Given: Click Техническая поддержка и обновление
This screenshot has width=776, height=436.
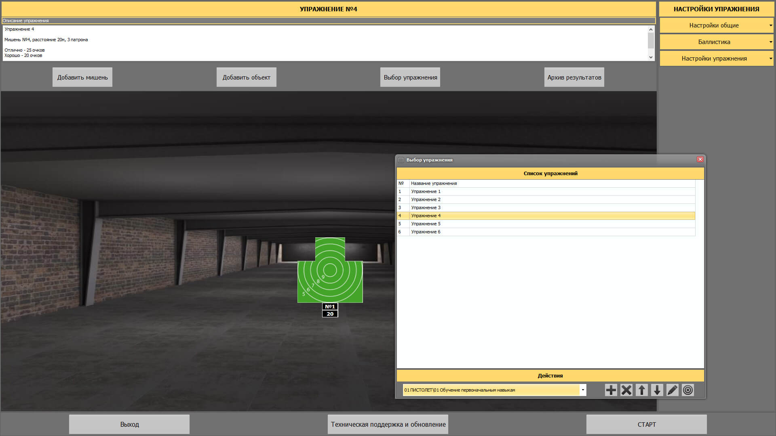Looking at the screenshot, I should (388, 424).
